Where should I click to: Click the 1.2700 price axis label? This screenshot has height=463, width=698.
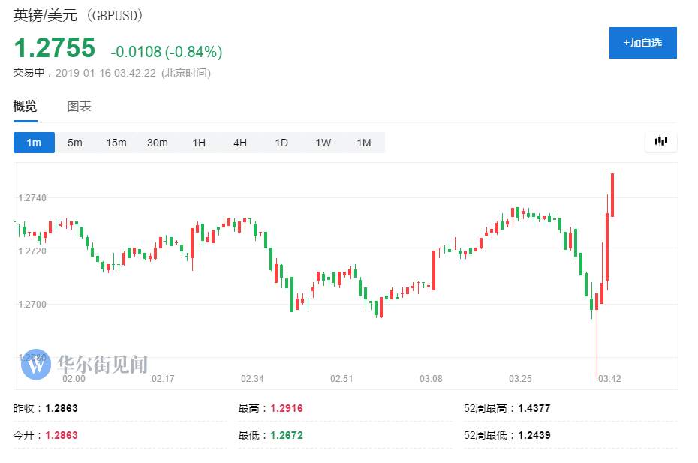pyautogui.click(x=32, y=305)
